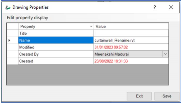Click the row indicator arrow beside Name
This screenshot has width=181, height=103.
point(9,41)
